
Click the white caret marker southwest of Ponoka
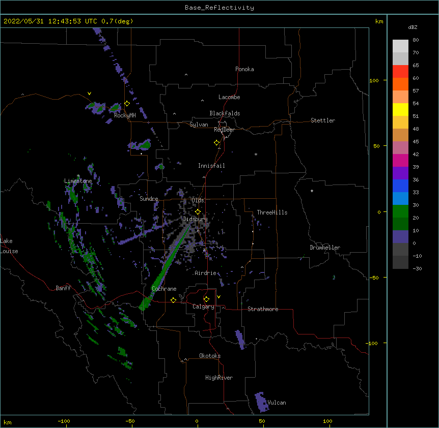tap(186, 75)
